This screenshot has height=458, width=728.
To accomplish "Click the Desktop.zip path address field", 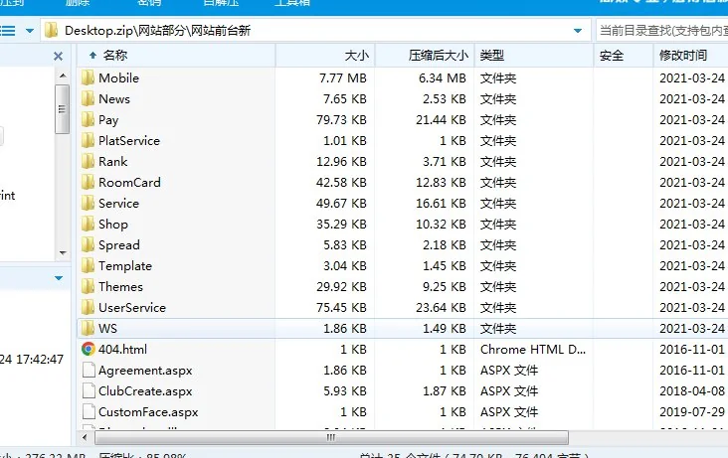I will click(x=315, y=31).
